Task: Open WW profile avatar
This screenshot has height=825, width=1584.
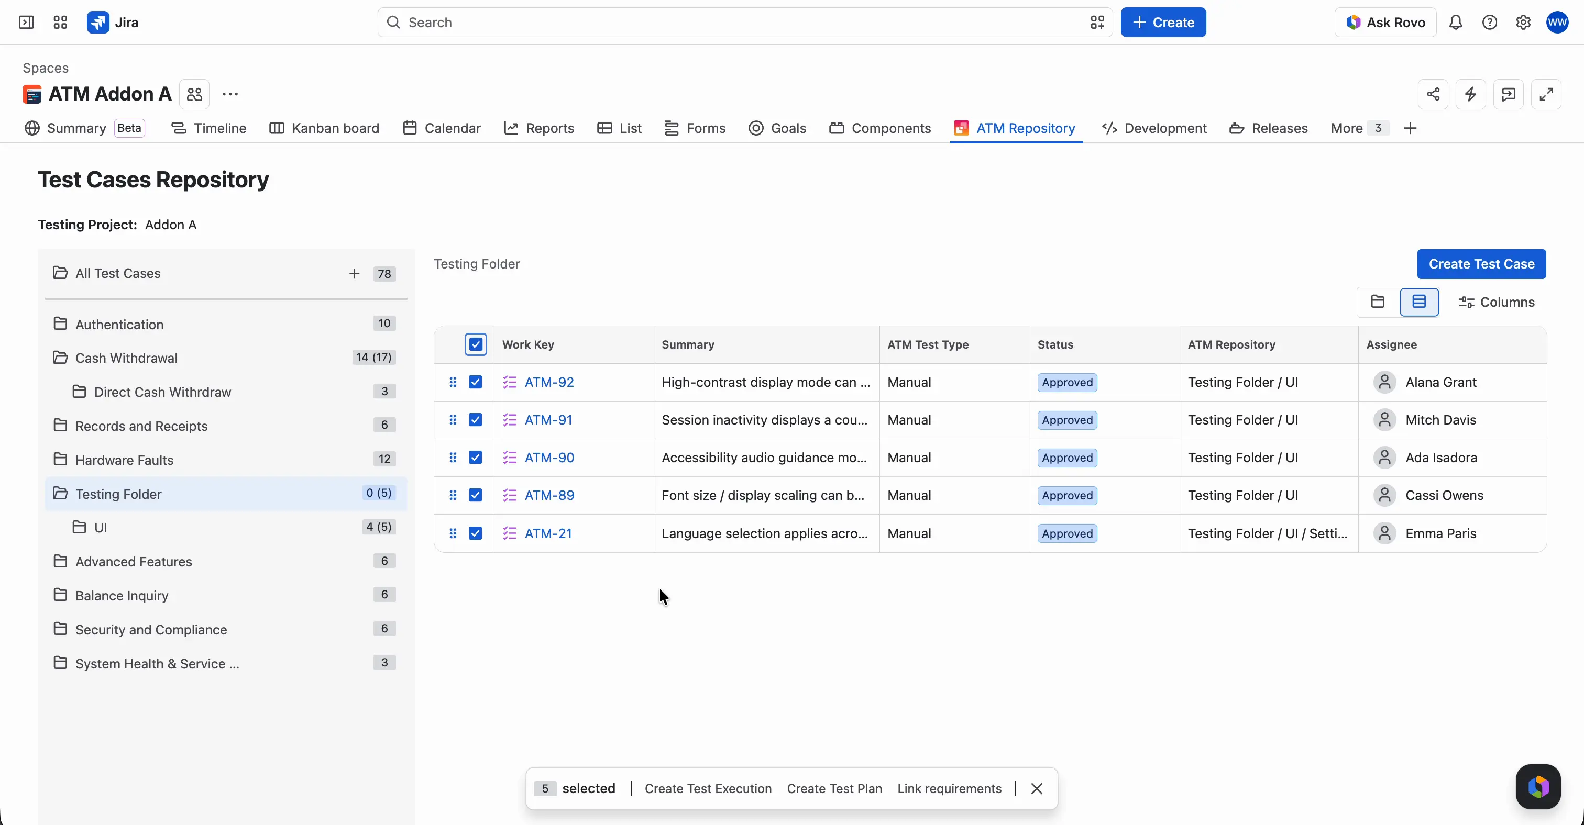Action: (x=1557, y=23)
